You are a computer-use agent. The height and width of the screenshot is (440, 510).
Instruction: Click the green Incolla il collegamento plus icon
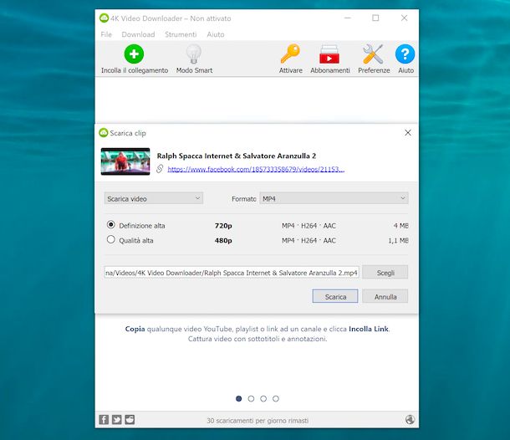(x=134, y=54)
